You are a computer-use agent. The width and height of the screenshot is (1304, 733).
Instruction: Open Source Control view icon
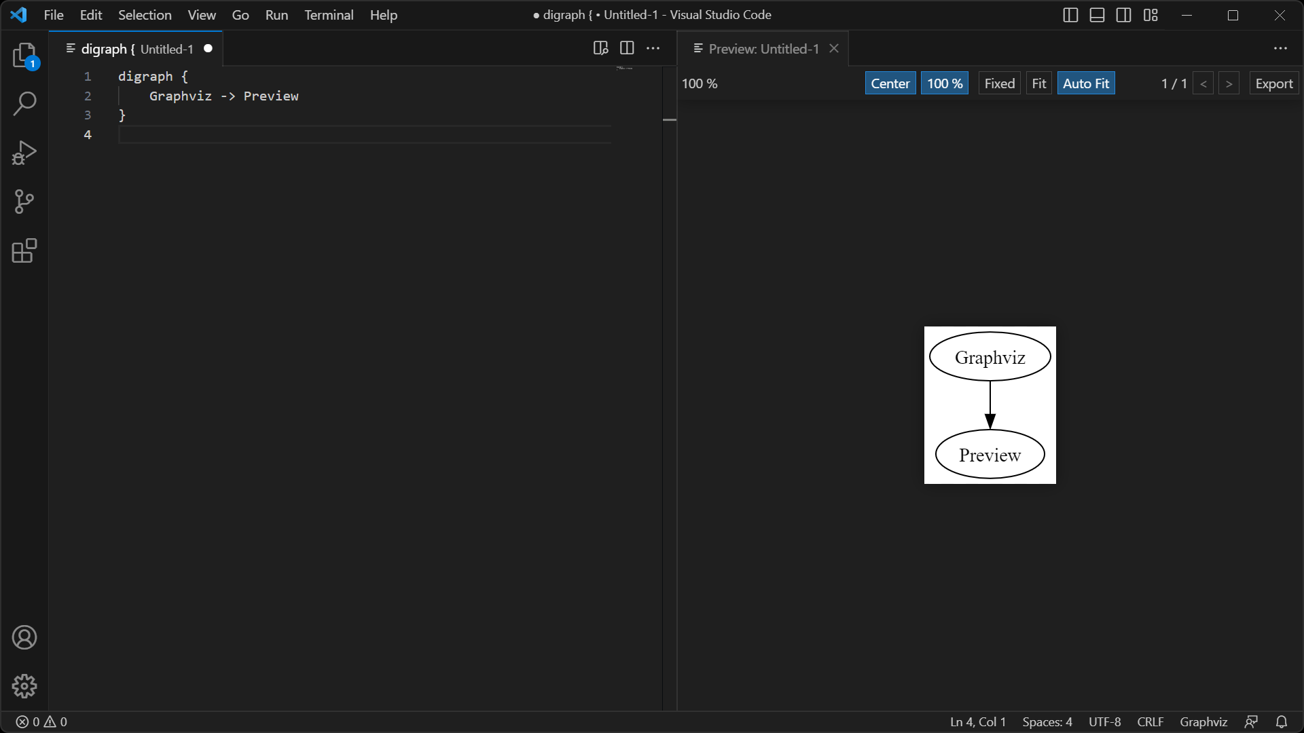pyautogui.click(x=24, y=202)
